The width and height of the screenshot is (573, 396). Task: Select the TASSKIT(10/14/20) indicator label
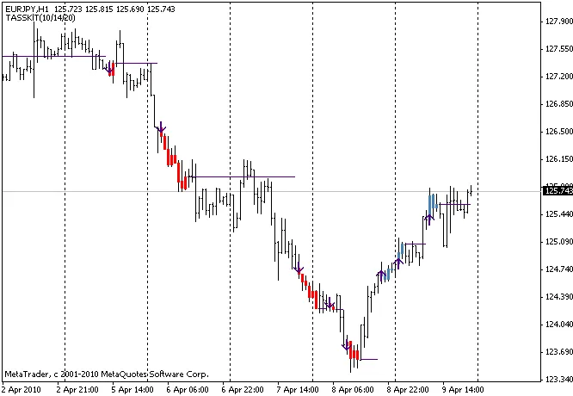pos(34,17)
